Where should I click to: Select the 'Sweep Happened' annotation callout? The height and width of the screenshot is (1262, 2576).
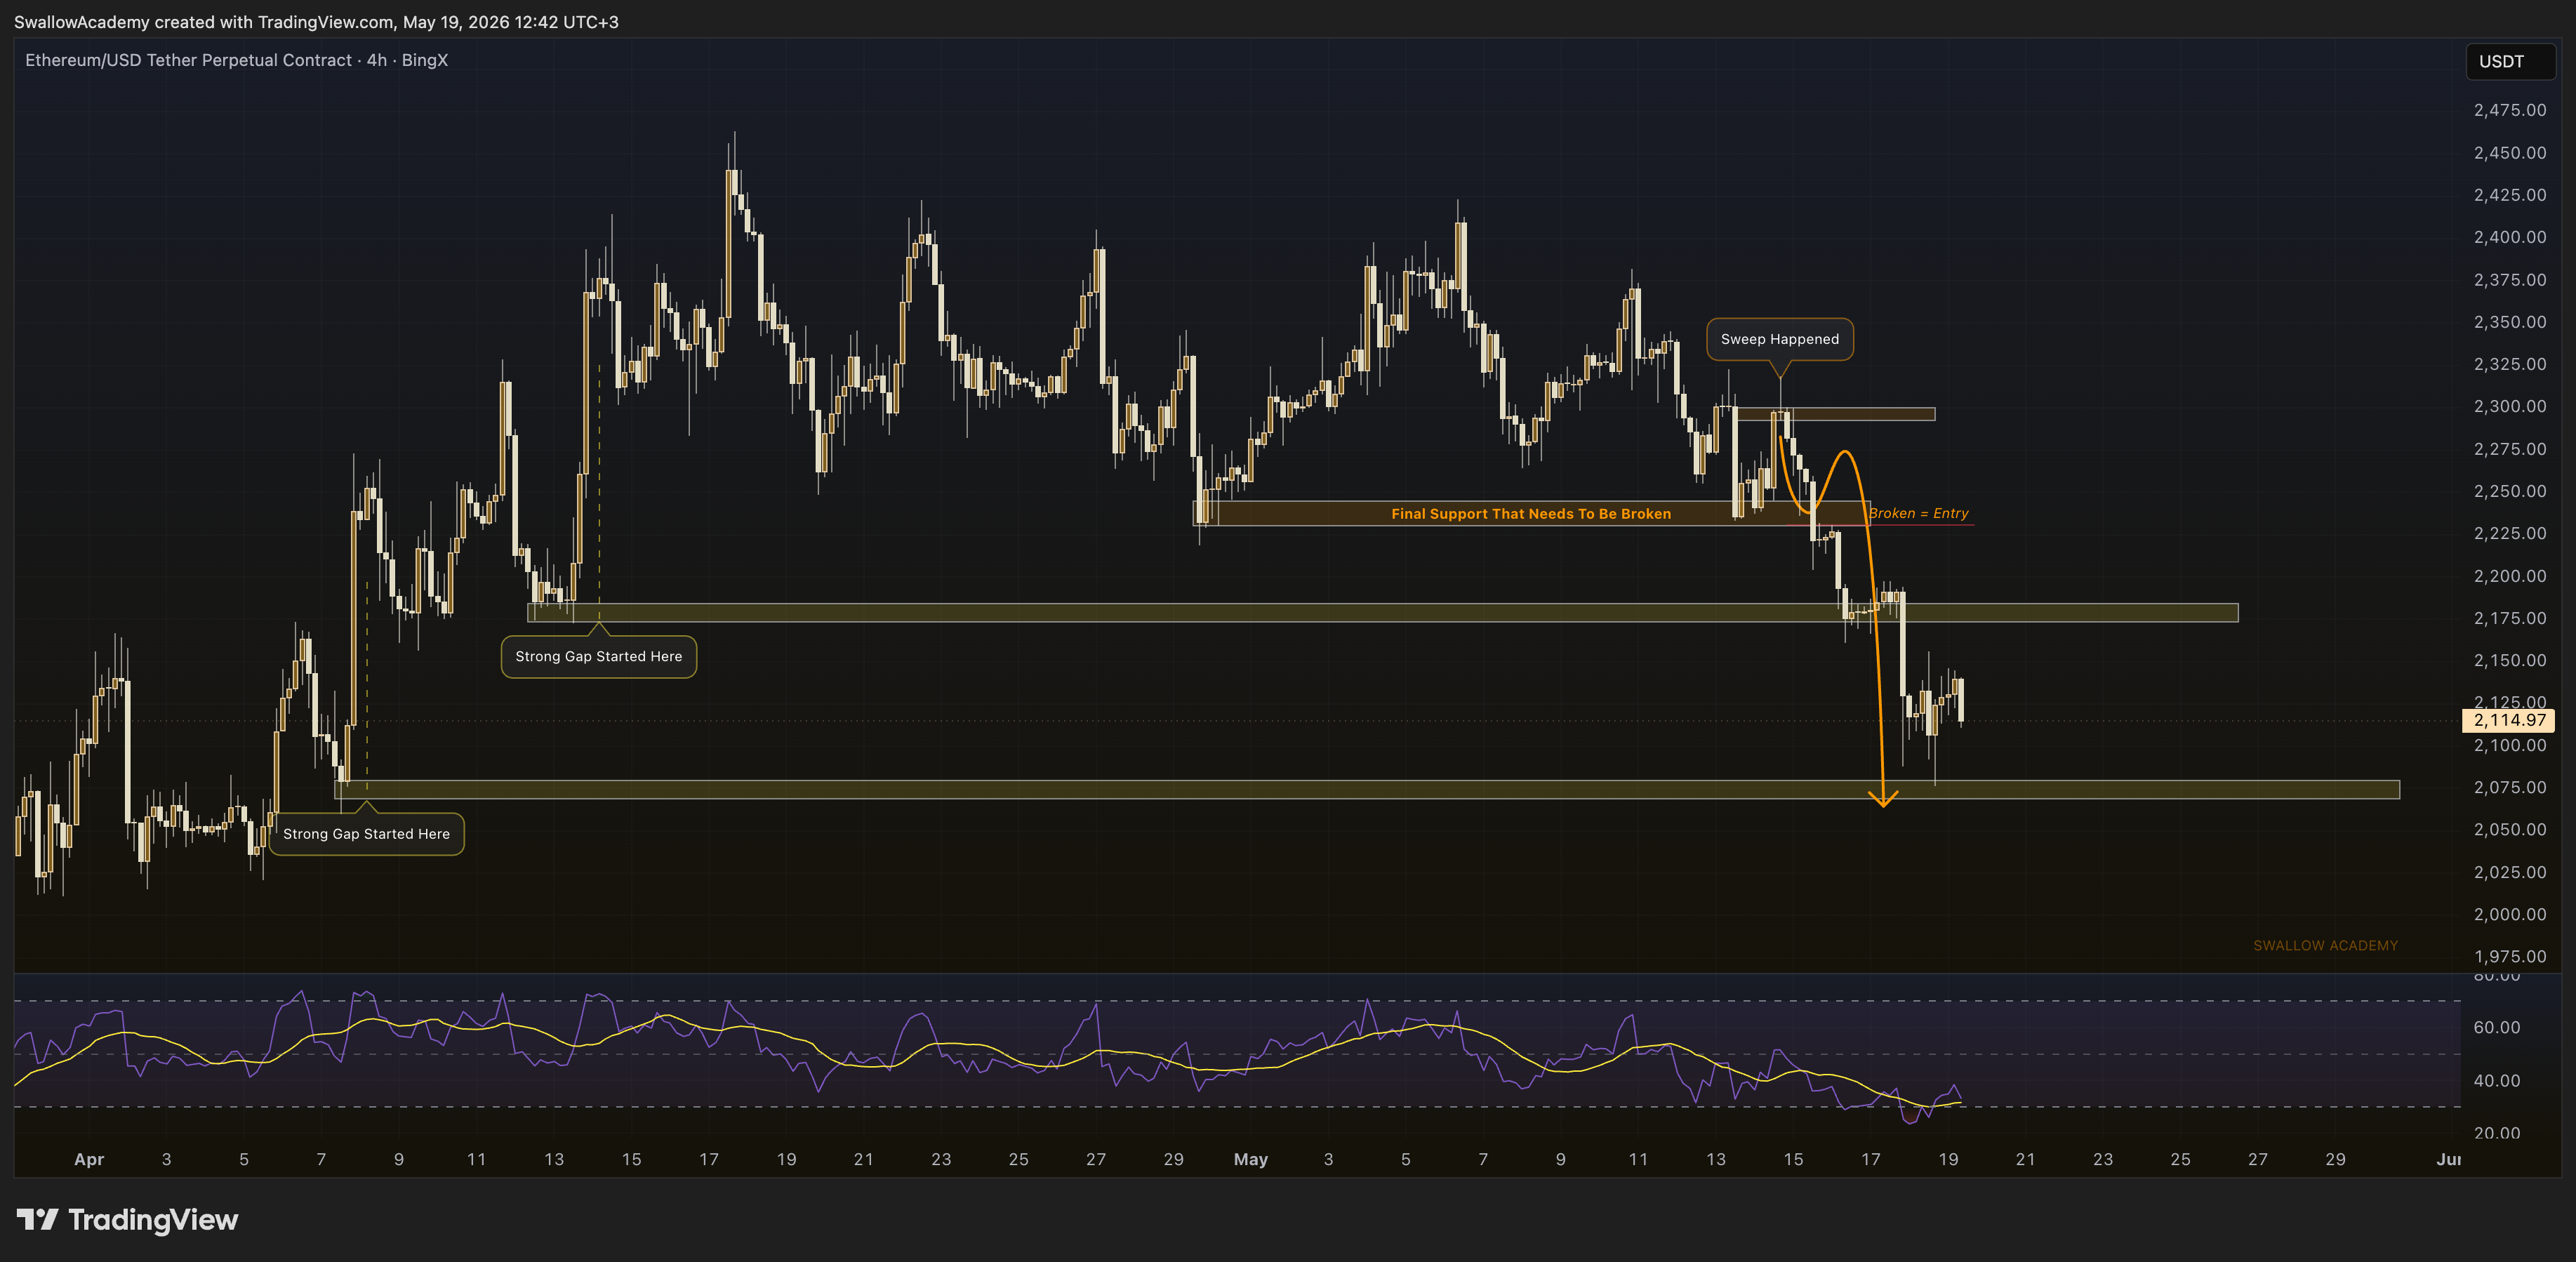1779,339
